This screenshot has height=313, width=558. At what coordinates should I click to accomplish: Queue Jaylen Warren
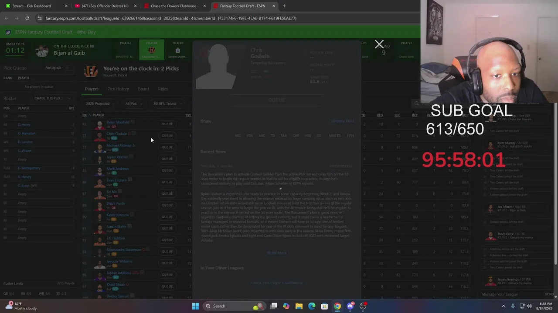click(x=167, y=159)
